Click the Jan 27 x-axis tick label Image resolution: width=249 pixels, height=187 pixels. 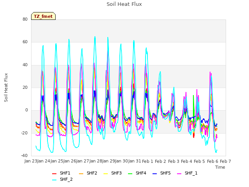point(83,161)
